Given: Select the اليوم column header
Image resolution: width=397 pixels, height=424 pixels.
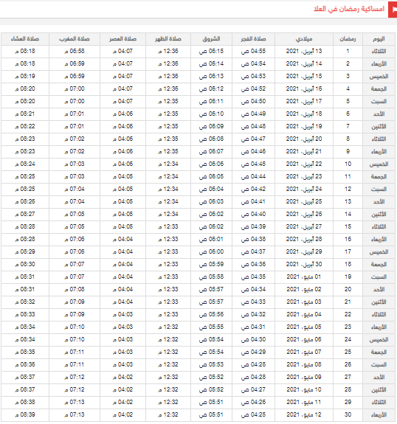Looking at the screenshot, I should [x=379, y=39].
